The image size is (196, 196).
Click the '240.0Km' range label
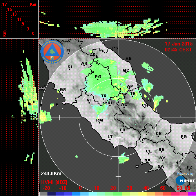click(51, 174)
